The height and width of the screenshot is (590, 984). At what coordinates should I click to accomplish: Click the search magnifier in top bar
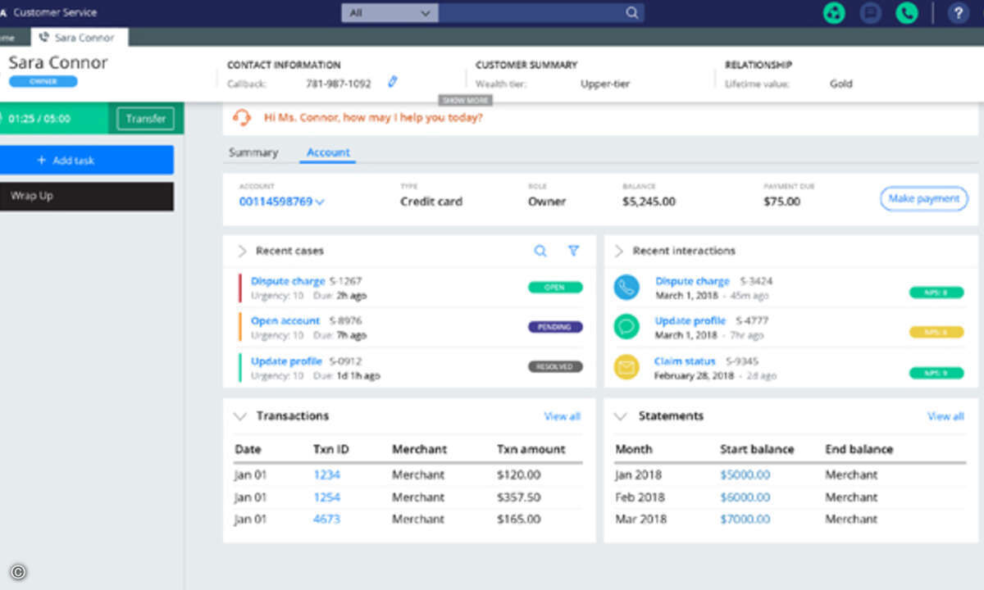point(631,13)
